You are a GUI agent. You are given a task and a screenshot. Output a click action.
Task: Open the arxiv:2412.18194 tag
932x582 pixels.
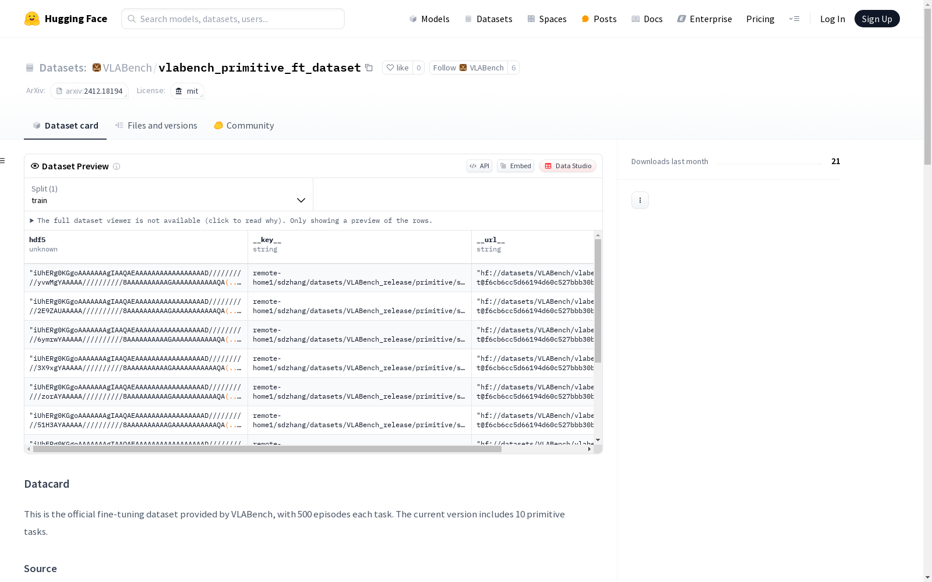tap(89, 91)
